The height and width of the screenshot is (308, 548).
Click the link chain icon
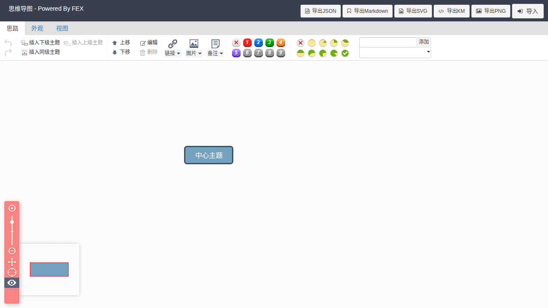173,44
